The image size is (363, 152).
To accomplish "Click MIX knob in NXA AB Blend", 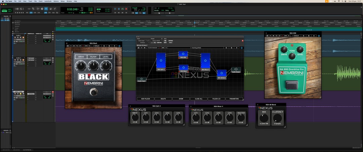I will coord(264,118).
